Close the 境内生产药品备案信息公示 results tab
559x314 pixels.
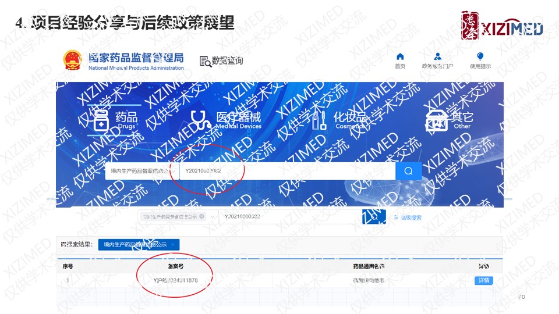point(172,245)
